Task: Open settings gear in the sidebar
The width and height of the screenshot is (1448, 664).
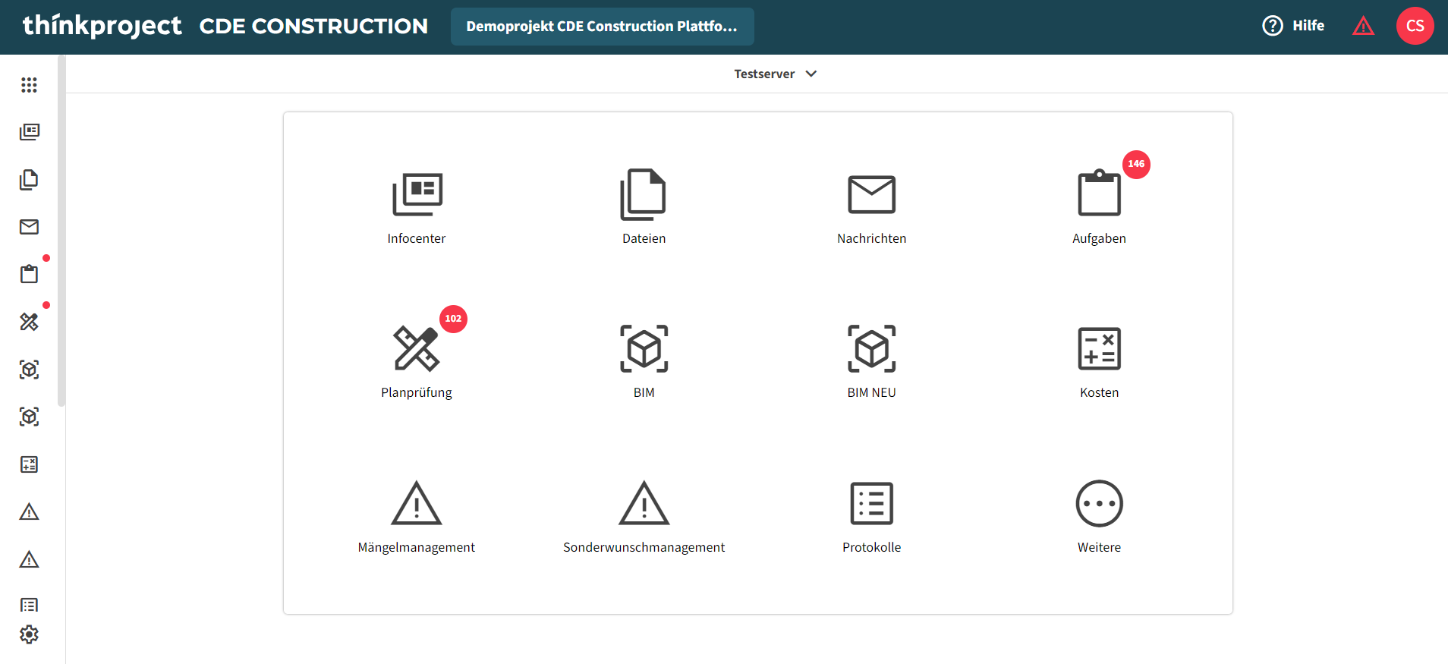Action: [x=29, y=634]
